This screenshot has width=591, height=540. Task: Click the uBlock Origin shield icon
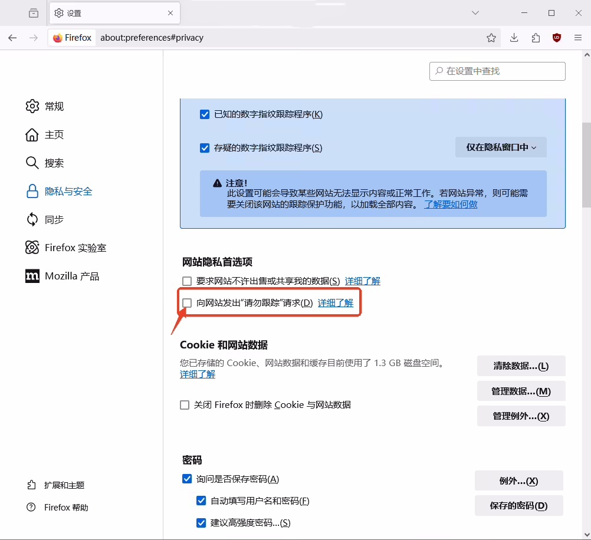point(557,38)
